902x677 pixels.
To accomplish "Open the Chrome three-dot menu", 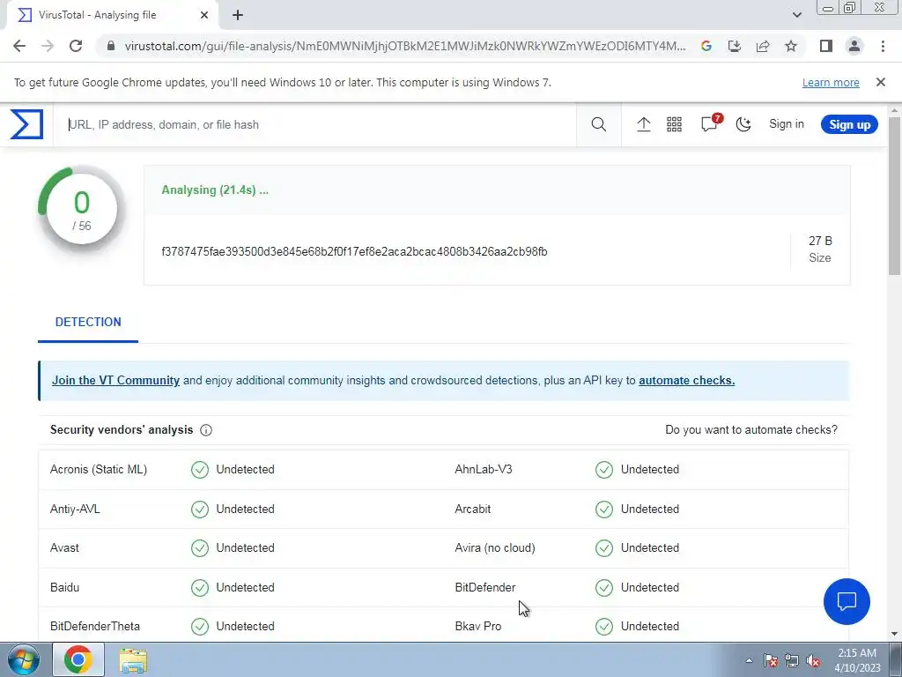I will point(883,46).
